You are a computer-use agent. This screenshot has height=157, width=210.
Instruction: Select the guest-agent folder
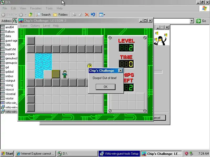9,41
